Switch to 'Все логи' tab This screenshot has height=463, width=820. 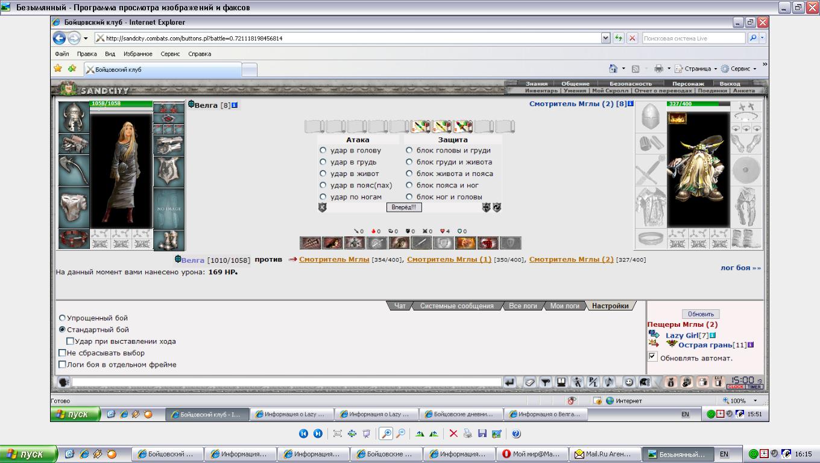pos(523,306)
